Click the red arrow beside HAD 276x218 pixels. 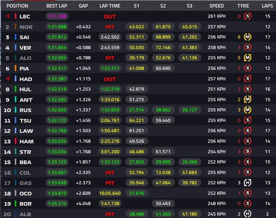coord(7,79)
